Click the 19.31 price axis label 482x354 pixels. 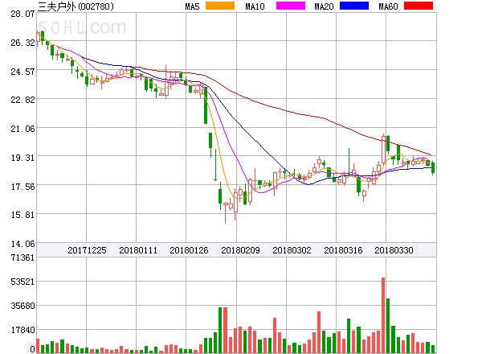(22, 158)
